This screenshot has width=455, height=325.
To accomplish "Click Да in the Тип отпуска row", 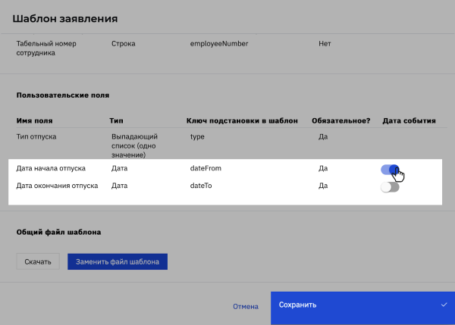I will click(323, 136).
